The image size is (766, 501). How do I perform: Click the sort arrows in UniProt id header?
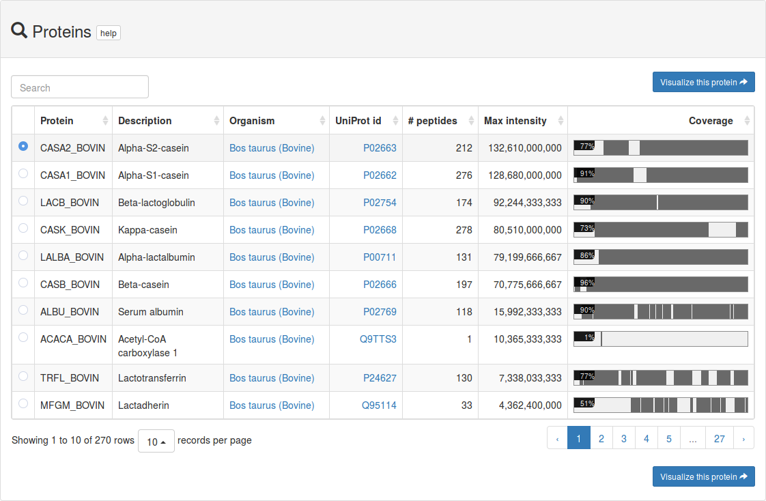pyautogui.click(x=395, y=121)
